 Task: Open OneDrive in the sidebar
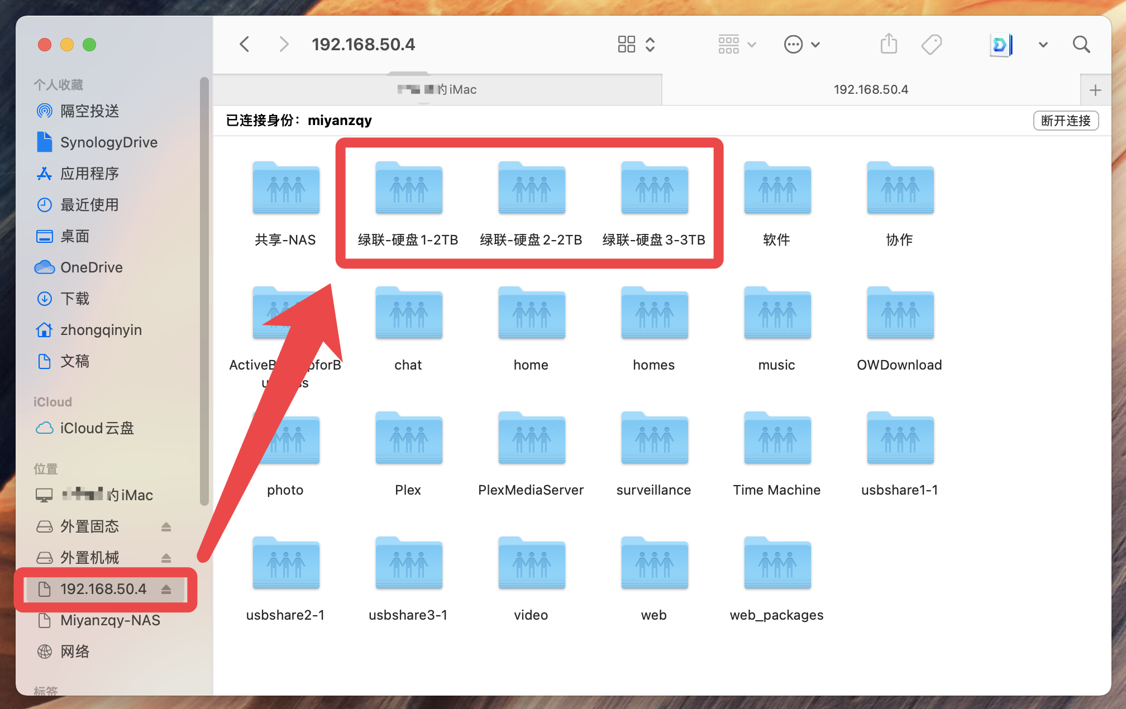point(91,267)
